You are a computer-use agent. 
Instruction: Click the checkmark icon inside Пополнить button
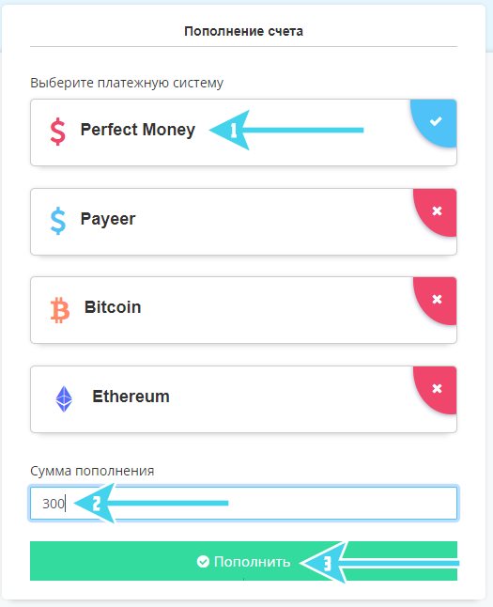click(x=203, y=561)
